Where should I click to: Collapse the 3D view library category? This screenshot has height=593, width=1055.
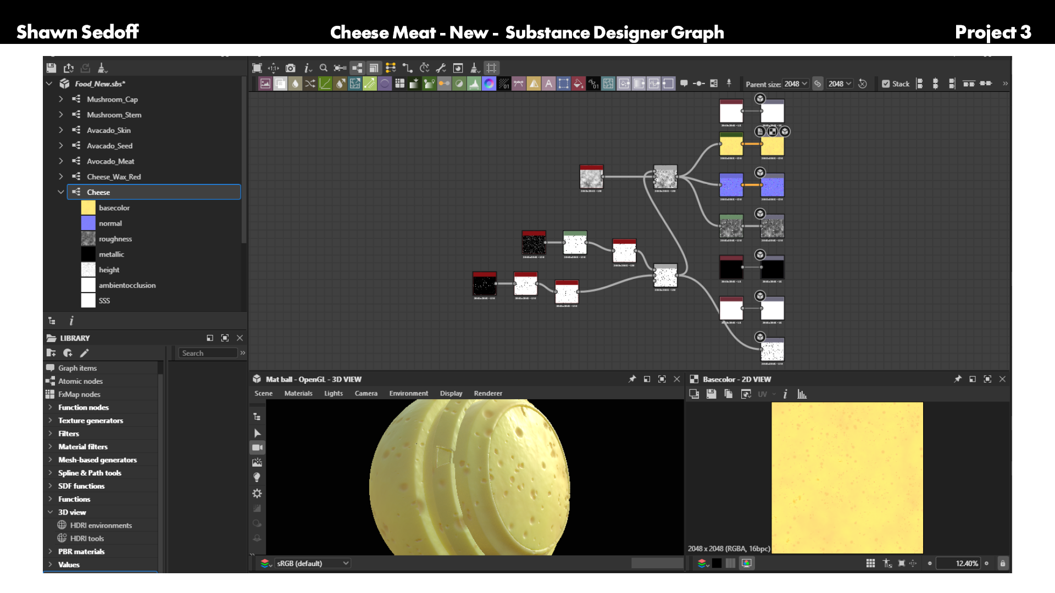point(50,512)
